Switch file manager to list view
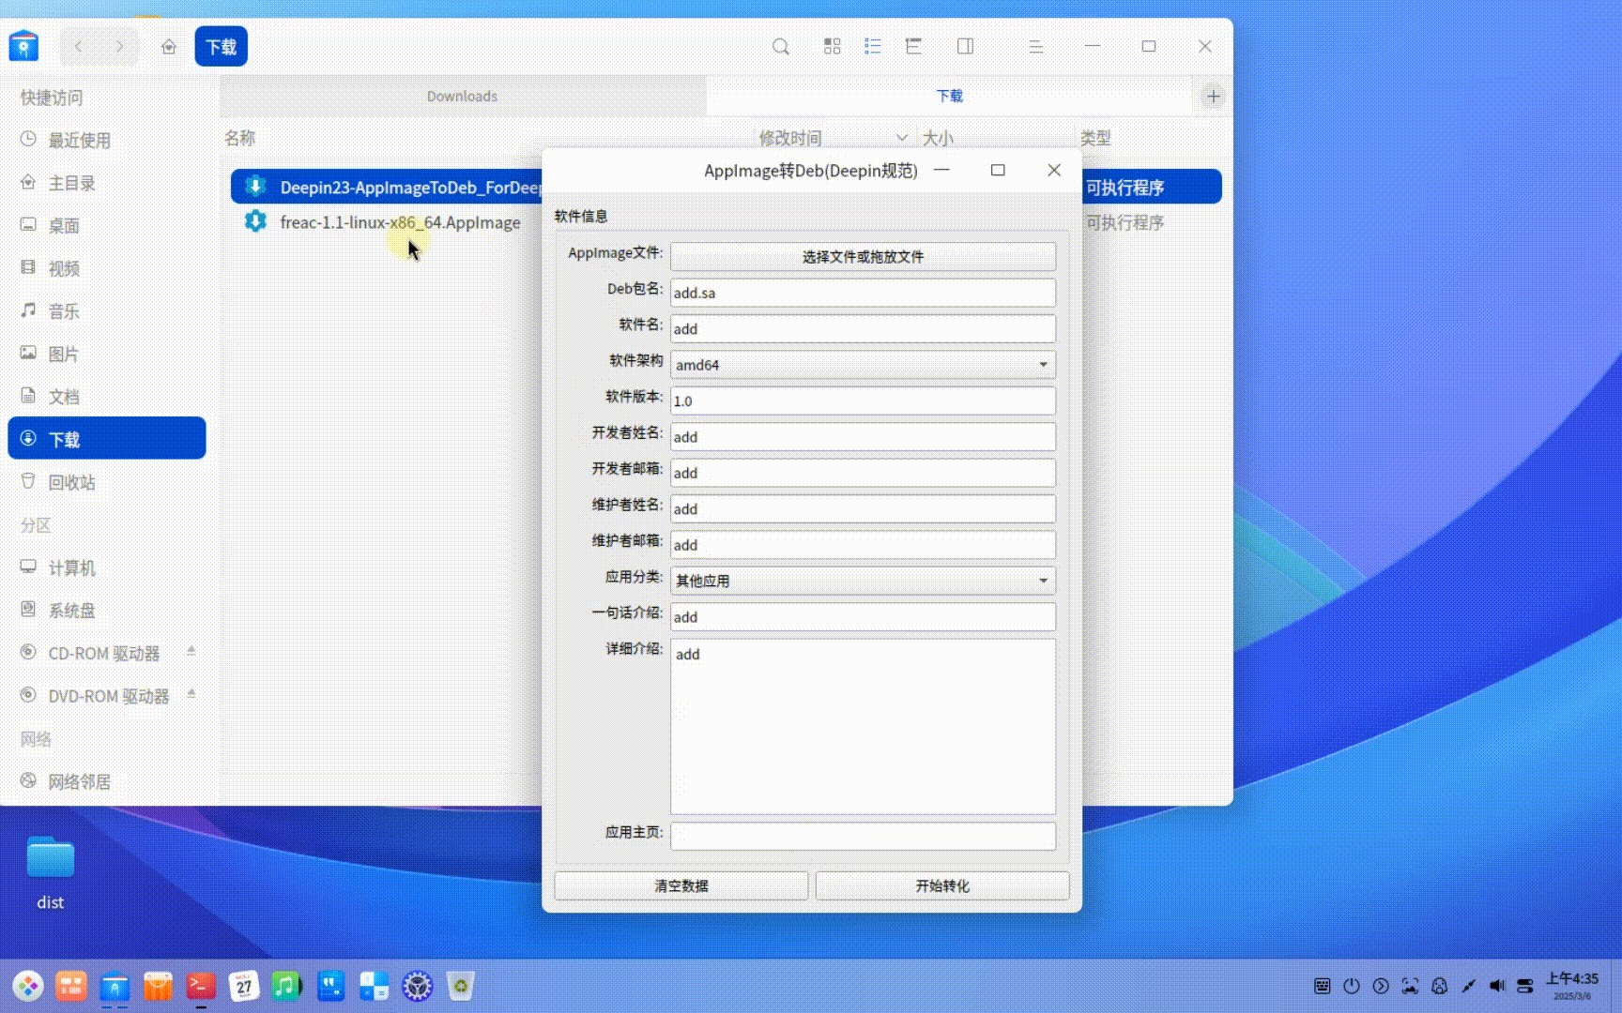Viewport: 1622px width, 1013px height. coord(872,46)
